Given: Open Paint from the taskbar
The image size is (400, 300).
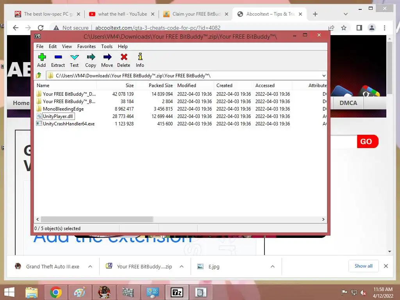Looking at the screenshot, I should pos(80,292).
